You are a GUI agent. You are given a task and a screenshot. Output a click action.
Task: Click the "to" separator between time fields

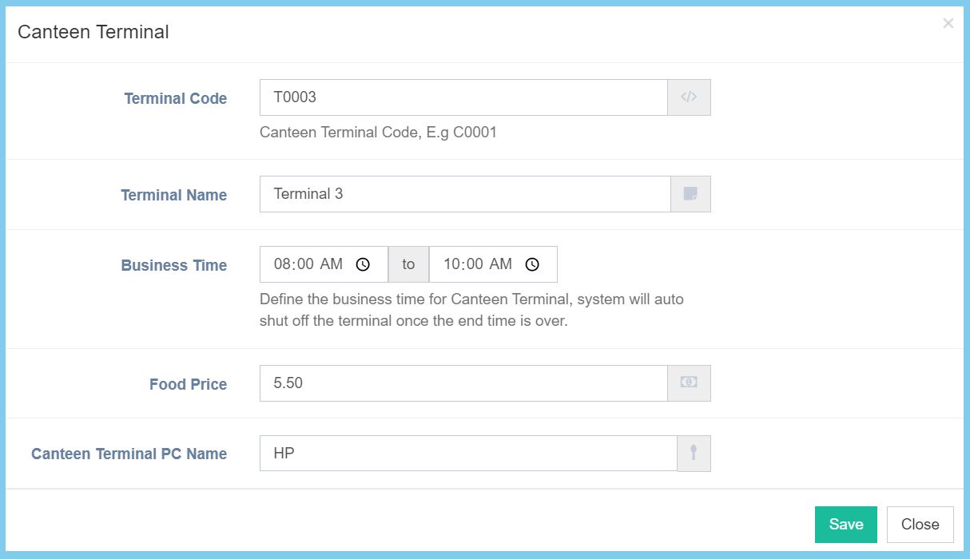point(408,264)
